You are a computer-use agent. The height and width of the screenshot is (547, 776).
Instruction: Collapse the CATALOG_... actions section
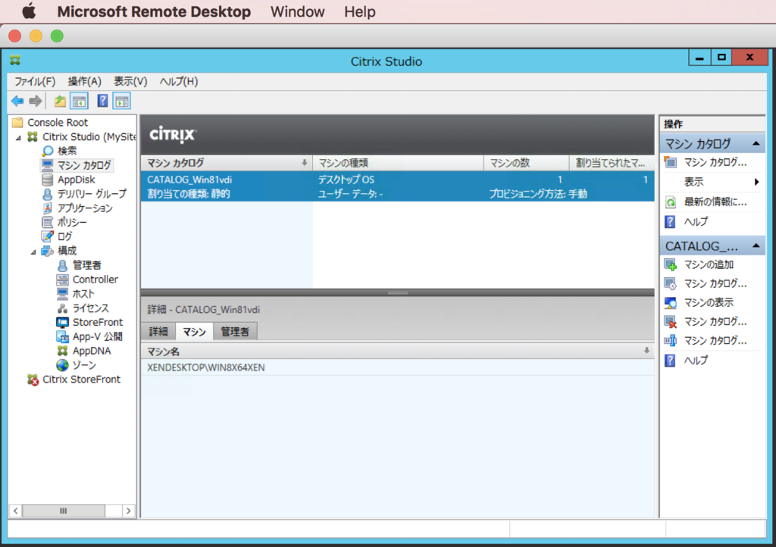click(x=756, y=245)
